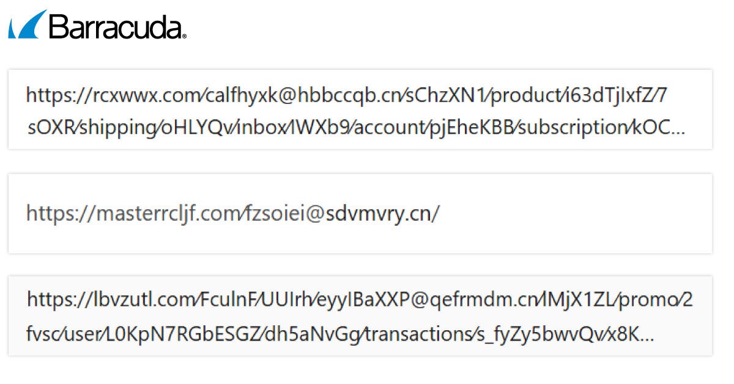Click sdvmvry.cn in the second URL
The image size is (734, 384).
(377, 214)
